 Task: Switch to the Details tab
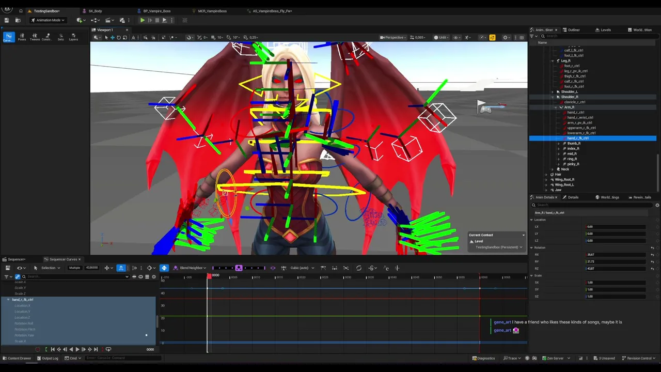click(573, 197)
